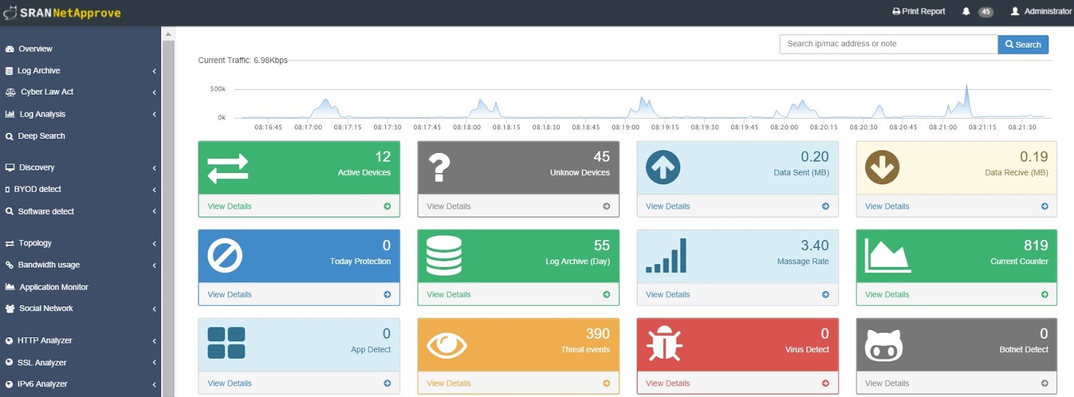The height and width of the screenshot is (397, 1074).
Task: Click the Active Devices arrows icon
Action: 228,168
